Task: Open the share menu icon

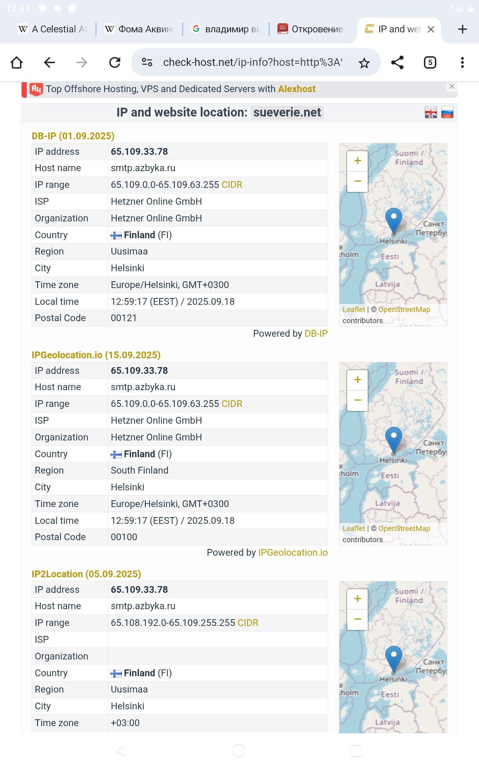Action: 397,63
